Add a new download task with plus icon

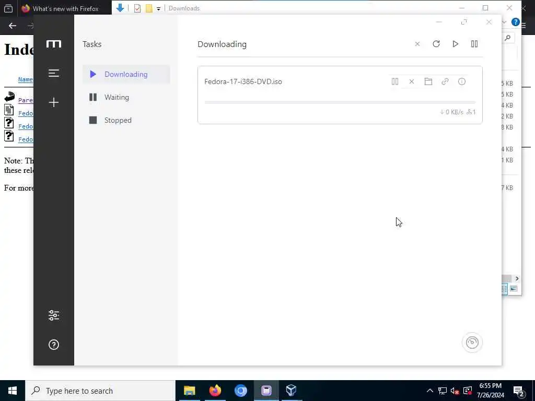pyautogui.click(x=54, y=102)
